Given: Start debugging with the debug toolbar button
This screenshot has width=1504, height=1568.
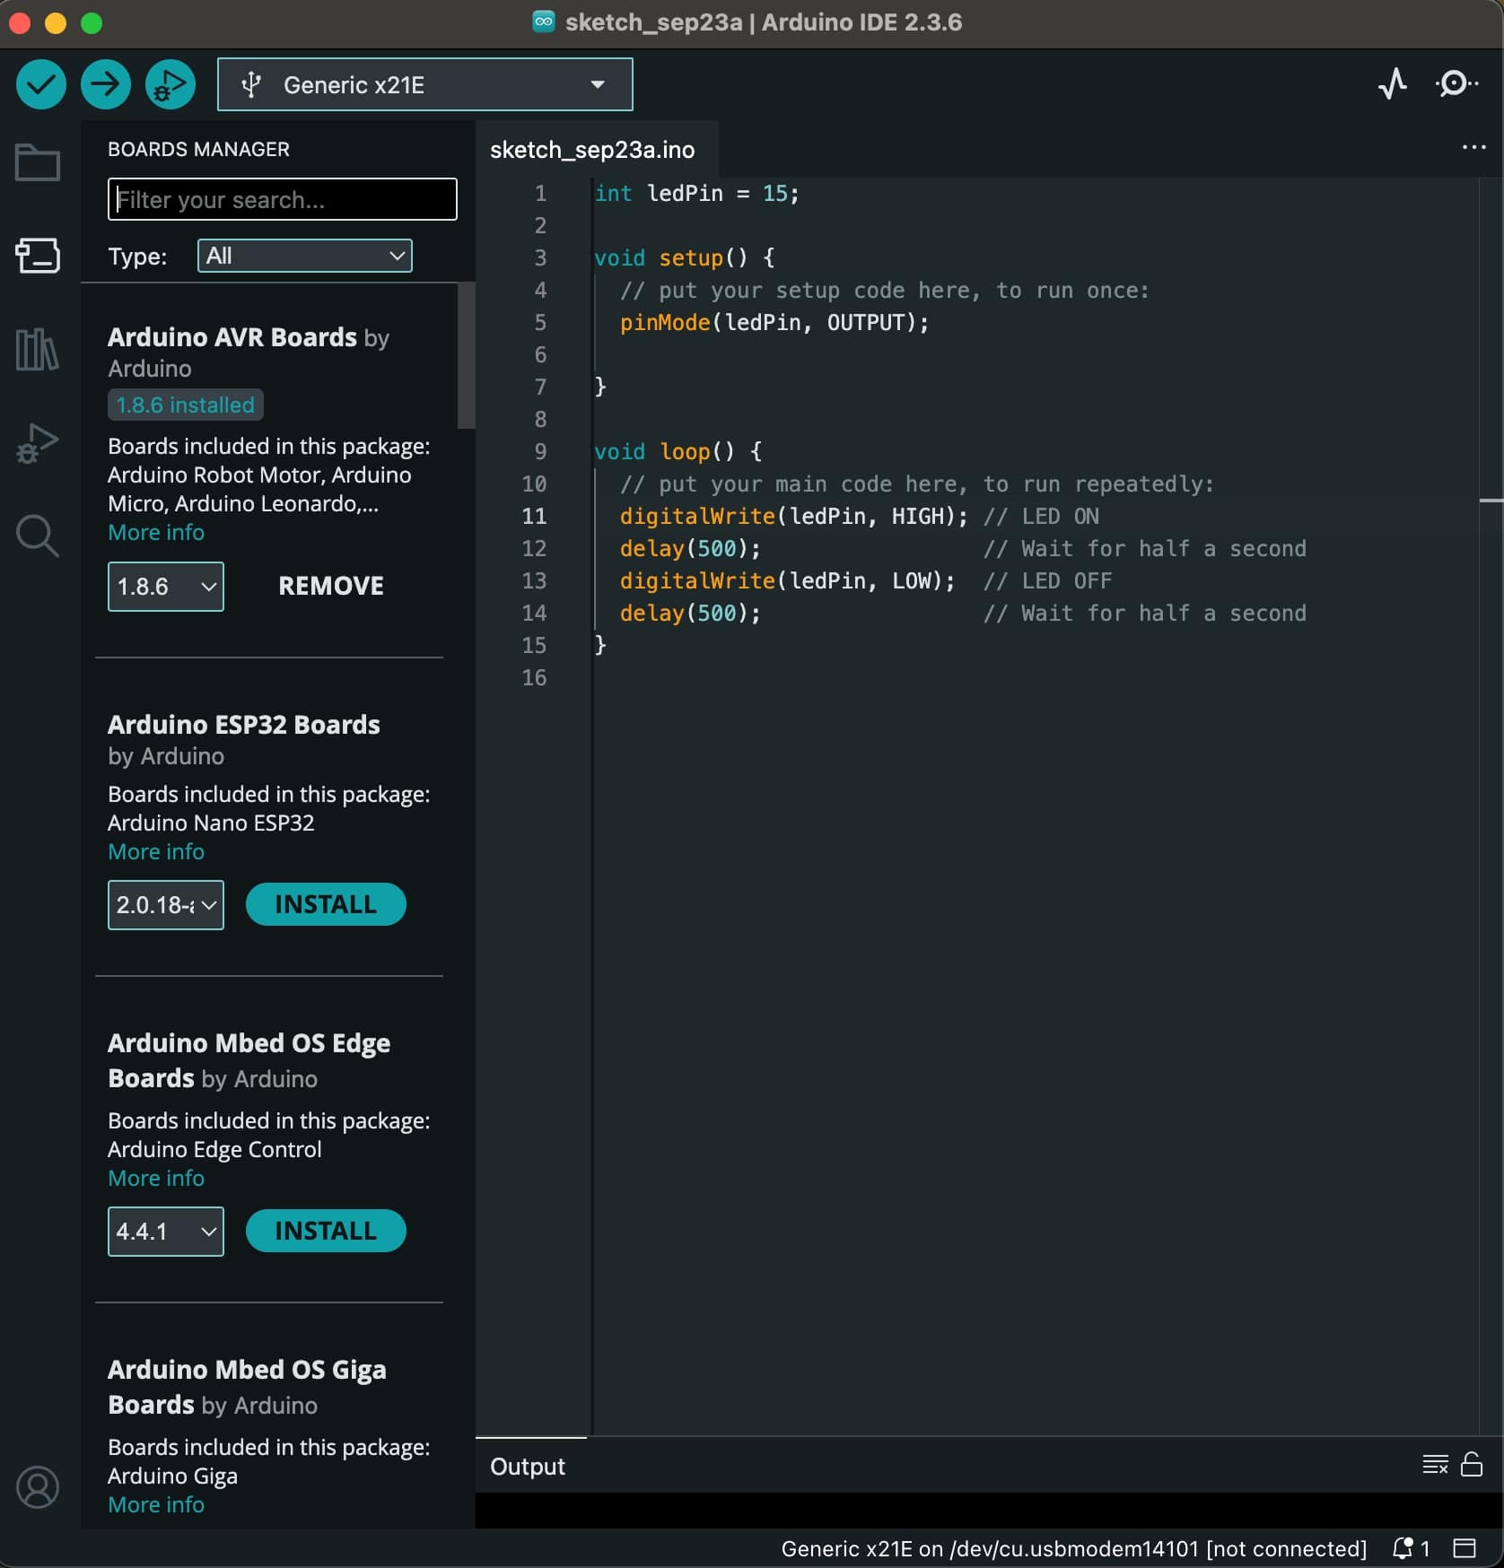Looking at the screenshot, I should coord(171,85).
